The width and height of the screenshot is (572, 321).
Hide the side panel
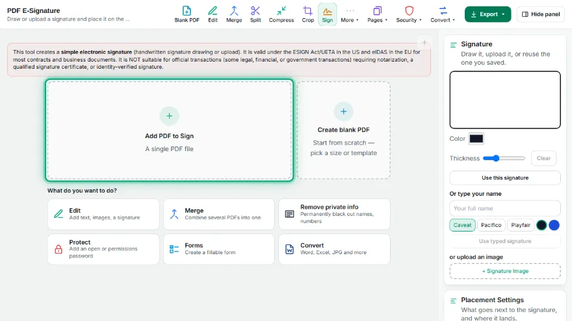pos(541,14)
